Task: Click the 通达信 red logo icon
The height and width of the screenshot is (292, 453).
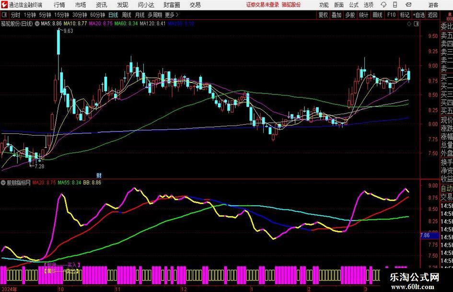Action: pos(4,5)
